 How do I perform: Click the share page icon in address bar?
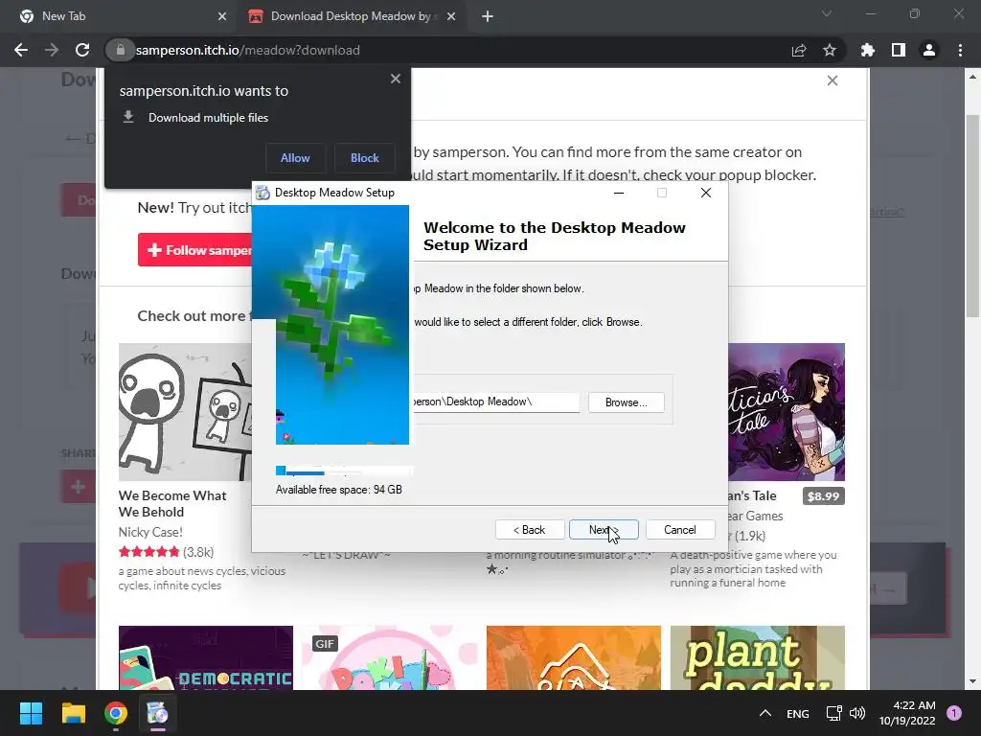[799, 50]
